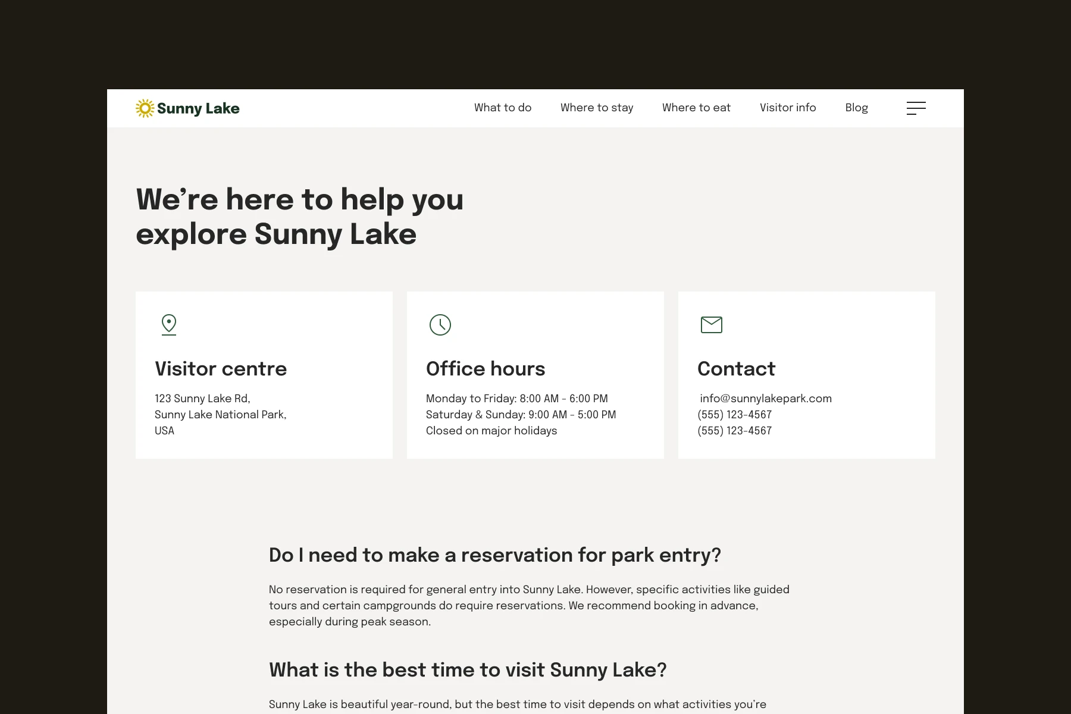Navigate to the Blog section

tap(856, 108)
